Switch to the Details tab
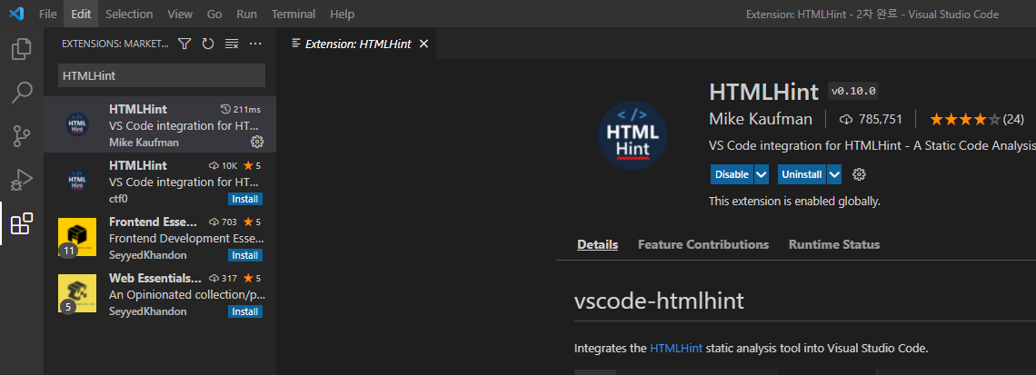The image size is (1036, 375). click(x=597, y=244)
